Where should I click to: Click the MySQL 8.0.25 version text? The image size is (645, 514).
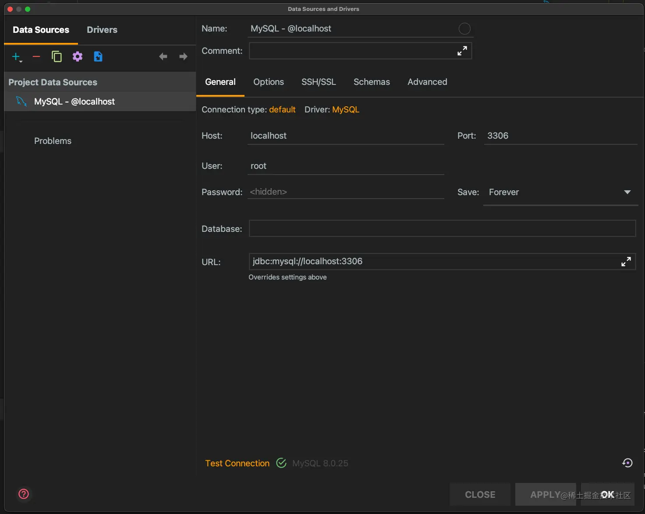[320, 463]
